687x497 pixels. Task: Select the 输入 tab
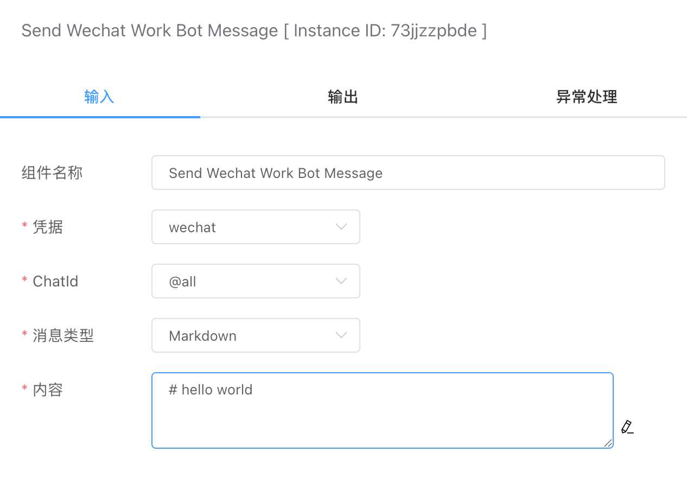[x=99, y=97]
